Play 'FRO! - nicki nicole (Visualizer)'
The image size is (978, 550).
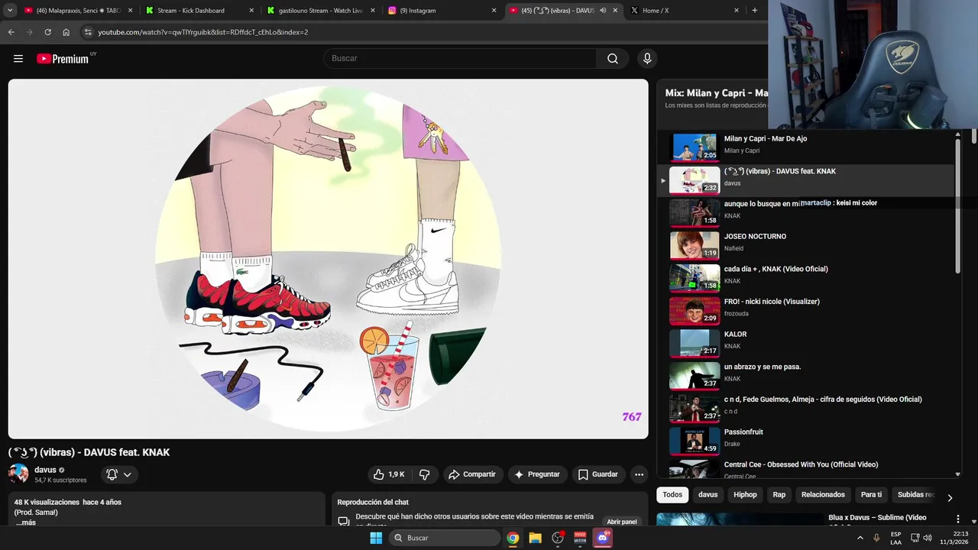tap(805, 311)
